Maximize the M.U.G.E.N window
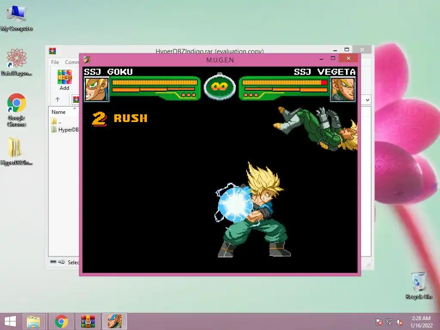 (333, 58)
